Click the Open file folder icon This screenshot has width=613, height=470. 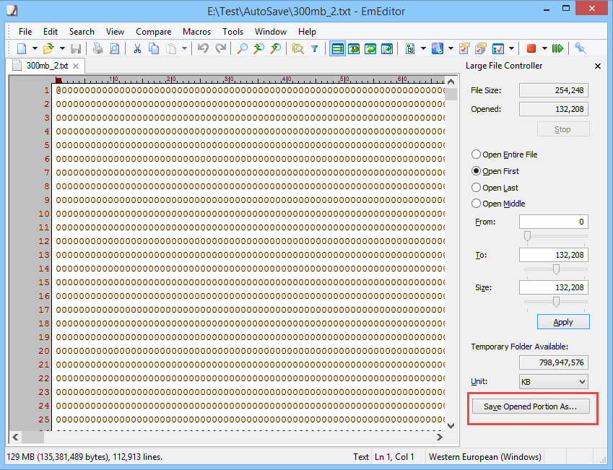(x=48, y=48)
